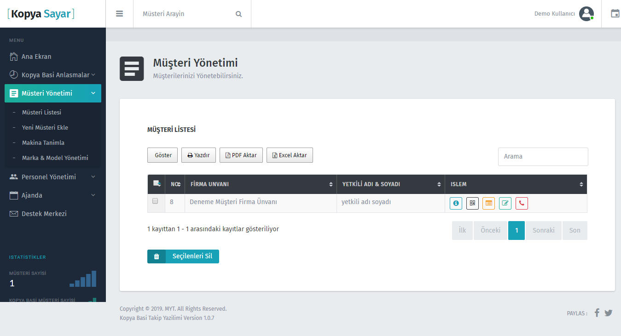The width and height of the screenshot is (621, 336).
Task: Open Yeni Müsteri Ekle submenu item
Action: click(45, 128)
